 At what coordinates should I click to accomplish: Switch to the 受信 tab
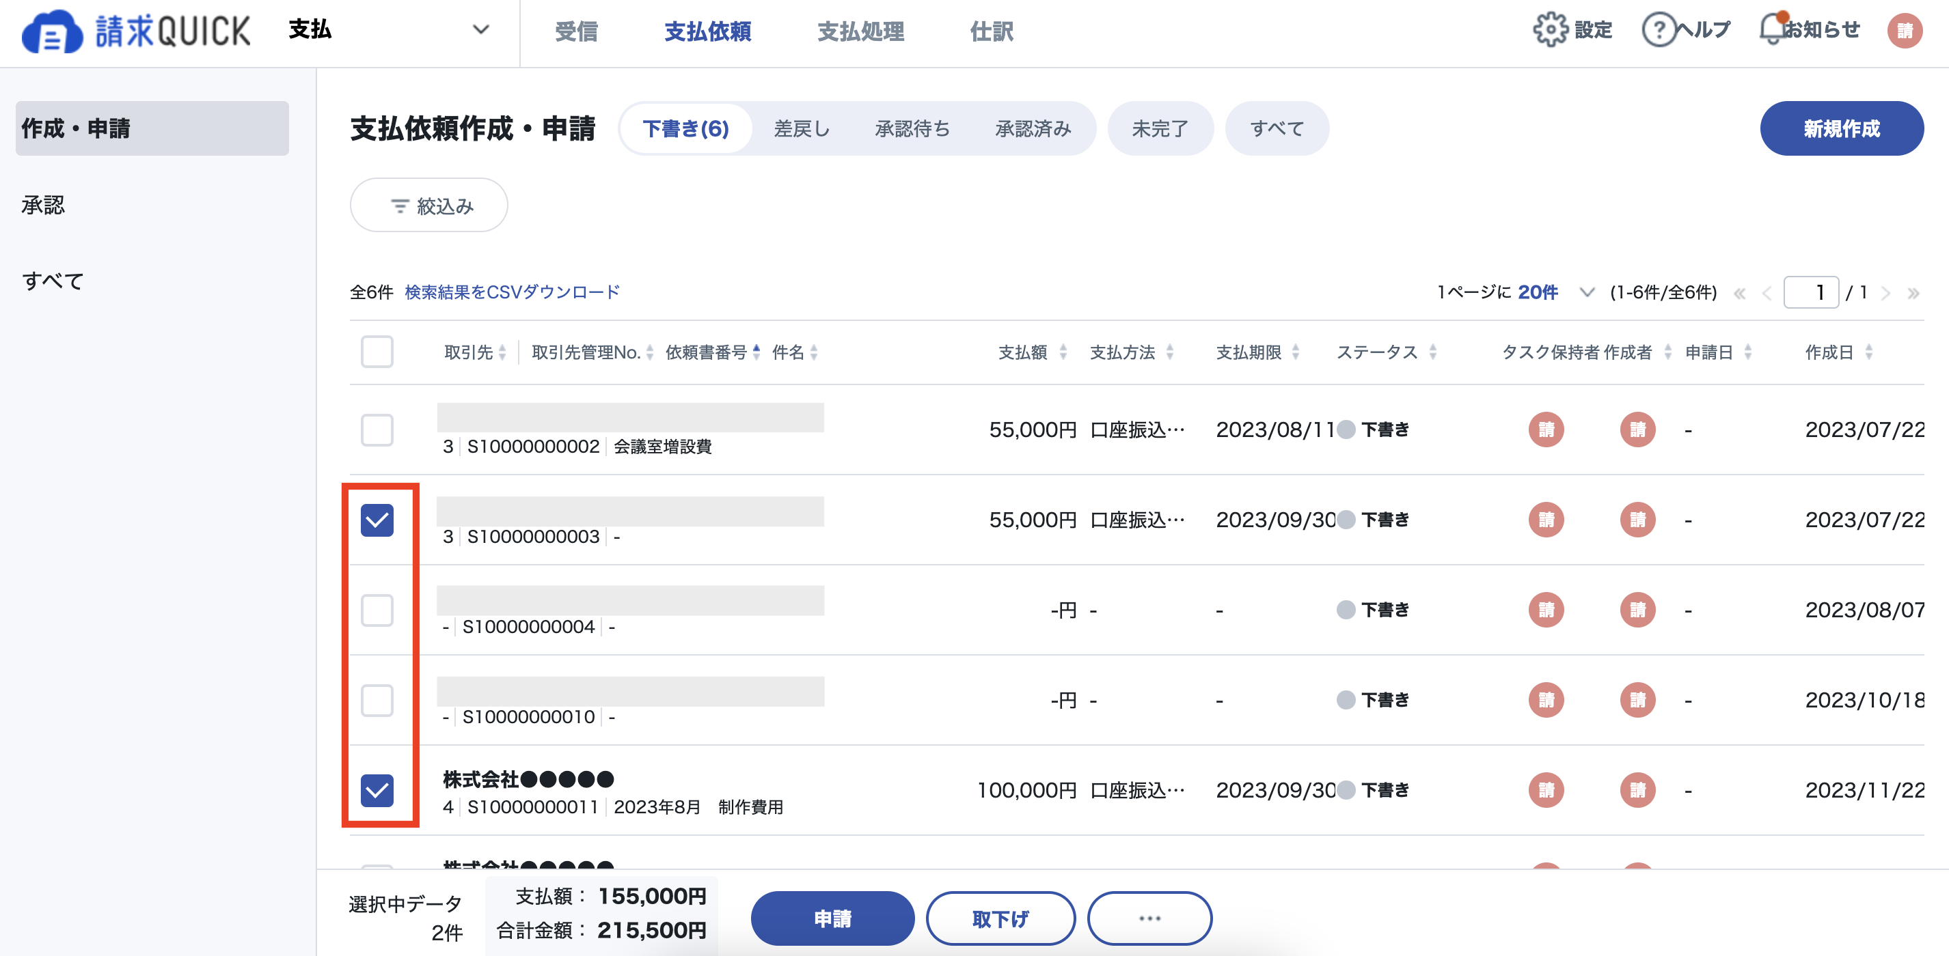[x=576, y=31]
